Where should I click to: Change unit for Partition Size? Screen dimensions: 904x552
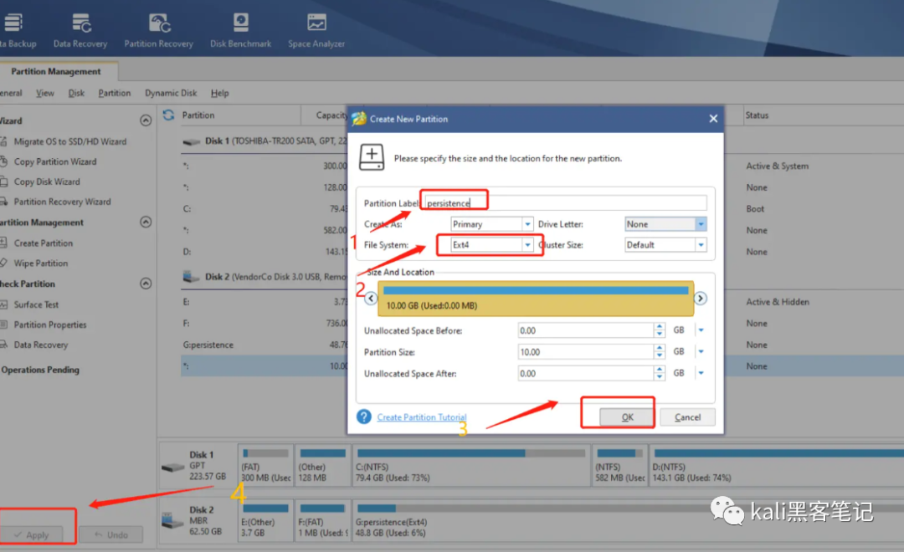click(x=701, y=352)
